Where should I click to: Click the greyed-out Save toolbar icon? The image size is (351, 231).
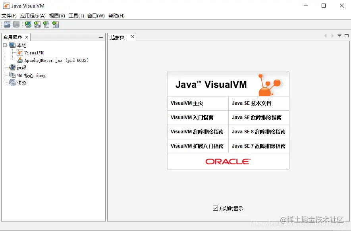point(16,24)
